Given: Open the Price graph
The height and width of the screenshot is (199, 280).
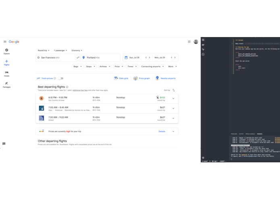Looking at the screenshot, I should 141,78.
